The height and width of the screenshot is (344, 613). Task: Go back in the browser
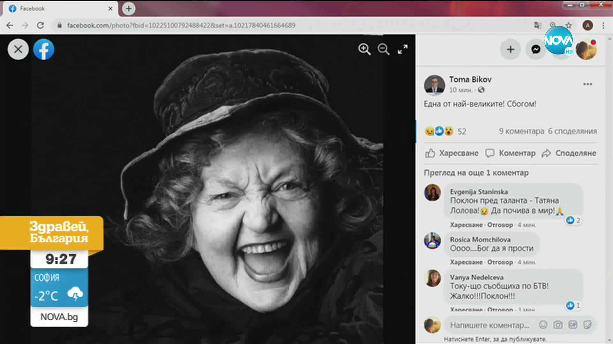click(10, 25)
